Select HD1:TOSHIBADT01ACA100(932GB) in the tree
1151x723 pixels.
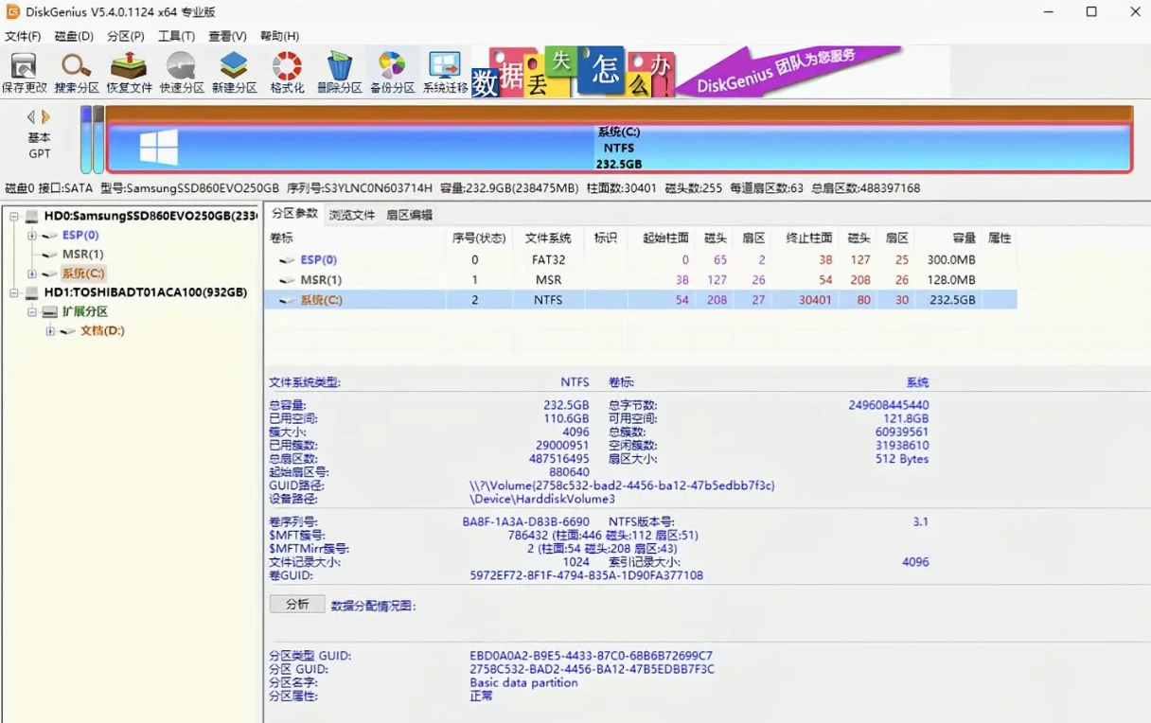point(145,292)
